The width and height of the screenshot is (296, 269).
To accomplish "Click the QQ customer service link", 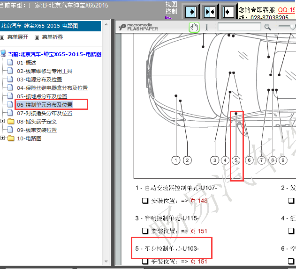I will [x=287, y=10].
